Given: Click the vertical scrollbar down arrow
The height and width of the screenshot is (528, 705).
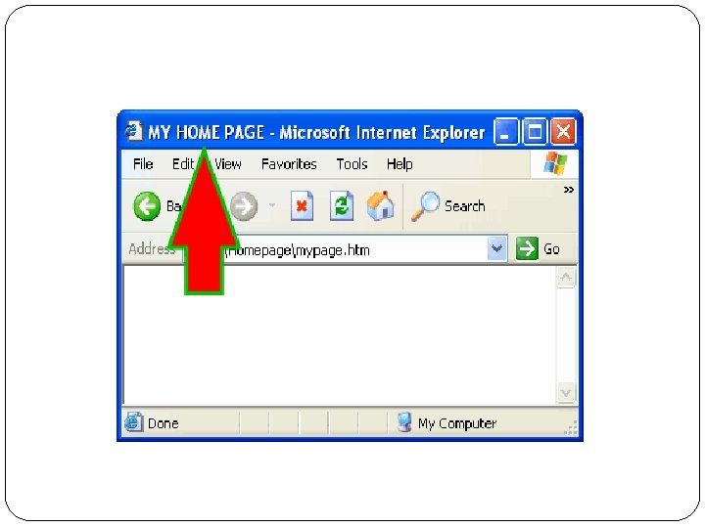Looking at the screenshot, I should tap(566, 393).
